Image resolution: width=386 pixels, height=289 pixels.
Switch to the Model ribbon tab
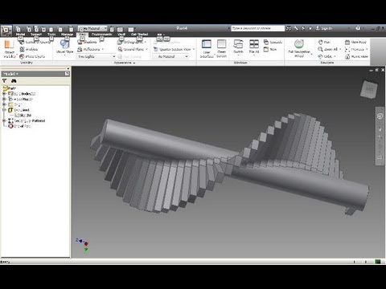coord(20,35)
